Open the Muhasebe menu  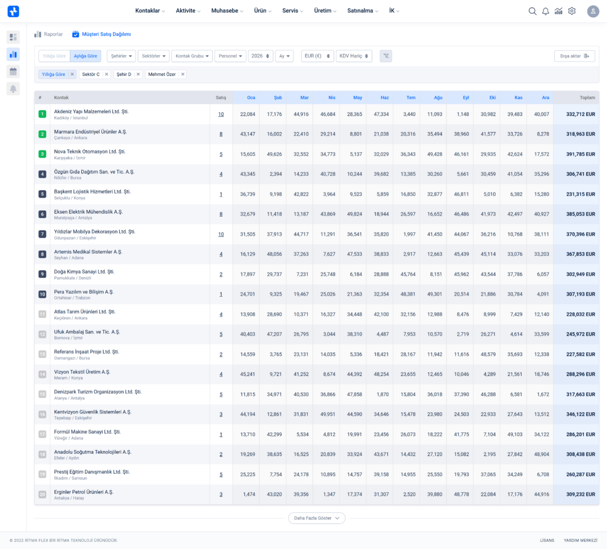[x=226, y=11]
